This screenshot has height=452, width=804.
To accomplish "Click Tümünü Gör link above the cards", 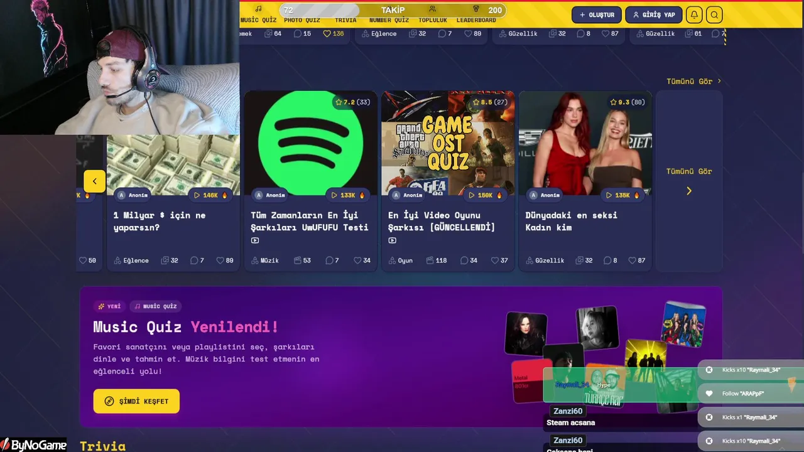I will (x=693, y=81).
